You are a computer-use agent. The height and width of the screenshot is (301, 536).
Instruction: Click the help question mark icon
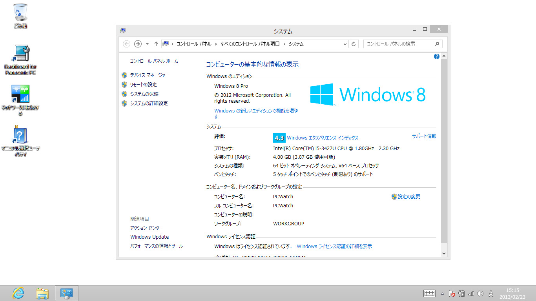437,56
